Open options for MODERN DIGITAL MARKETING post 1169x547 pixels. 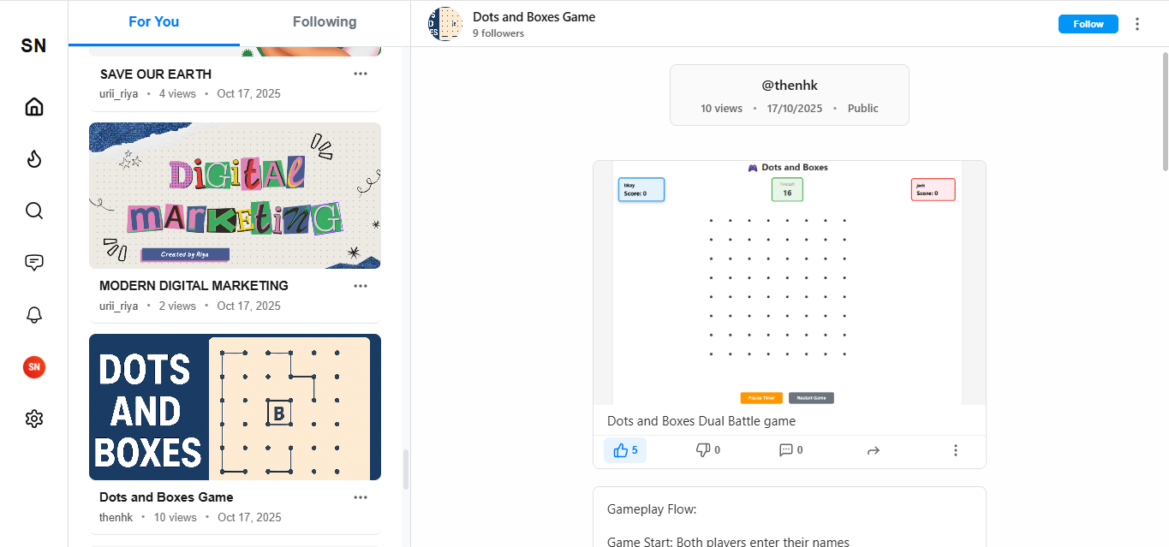361,285
